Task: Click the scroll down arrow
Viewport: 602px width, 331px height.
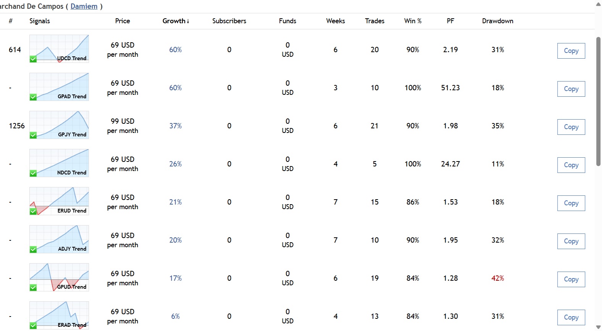Action: click(x=598, y=327)
